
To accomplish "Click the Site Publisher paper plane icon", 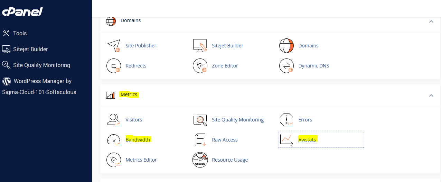I will pyautogui.click(x=113, y=46).
